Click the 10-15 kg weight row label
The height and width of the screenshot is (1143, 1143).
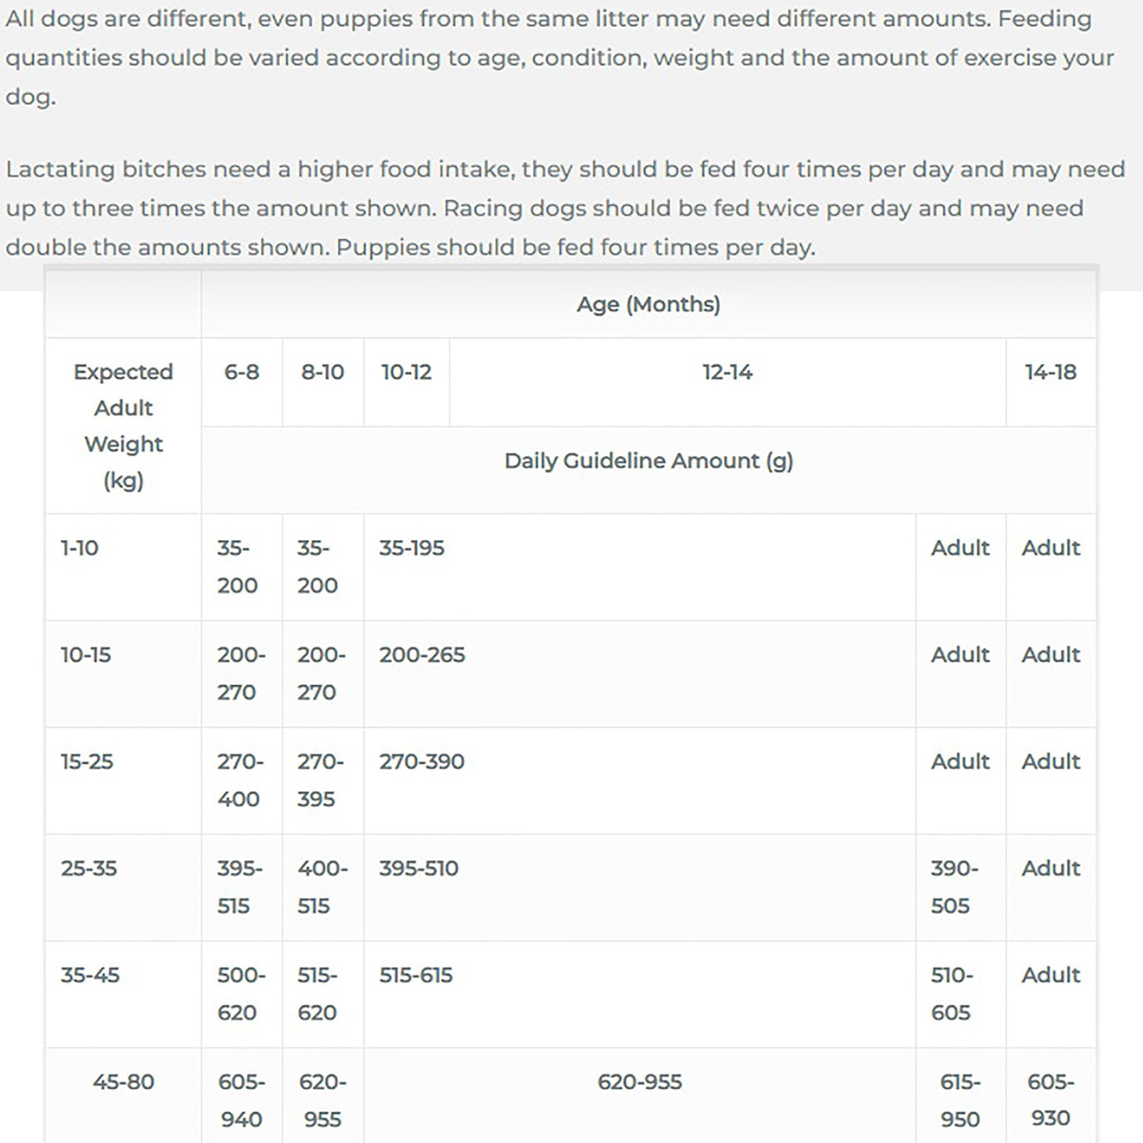tap(86, 655)
